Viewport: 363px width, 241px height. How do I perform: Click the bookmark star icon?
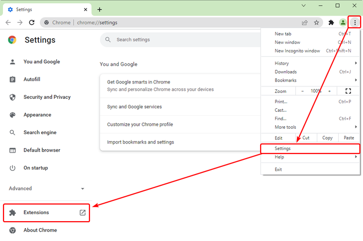pyautogui.click(x=316, y=22)
